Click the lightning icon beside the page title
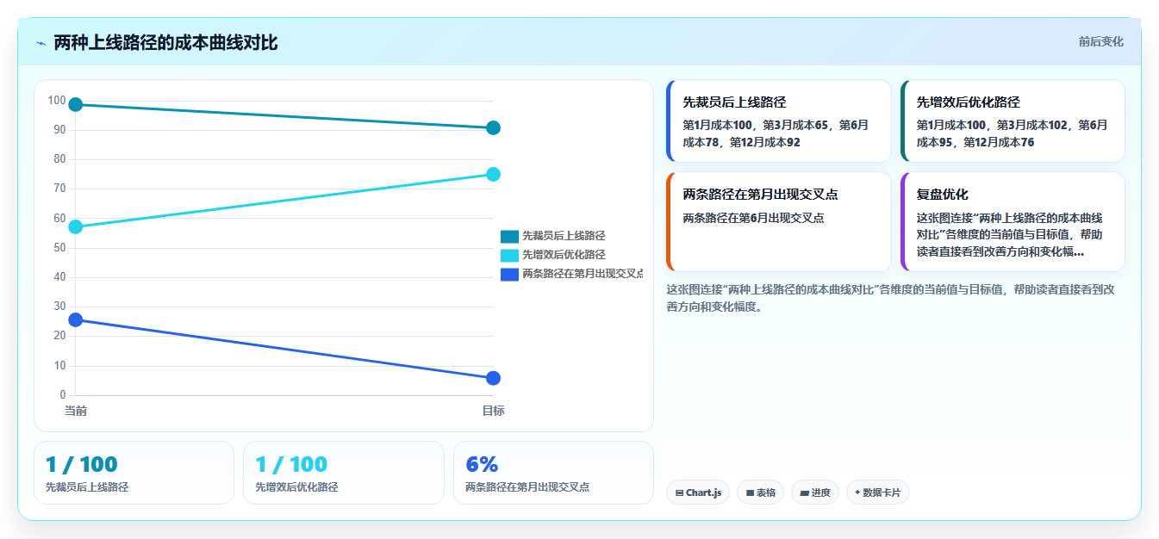This screenshot has height=539, width=1159. pyautogui.click(x=41, y=43)
